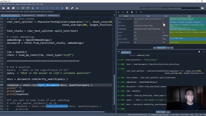Click Run selection or current line icon
The width and height of the screenshot is (206, 116).
33,8
